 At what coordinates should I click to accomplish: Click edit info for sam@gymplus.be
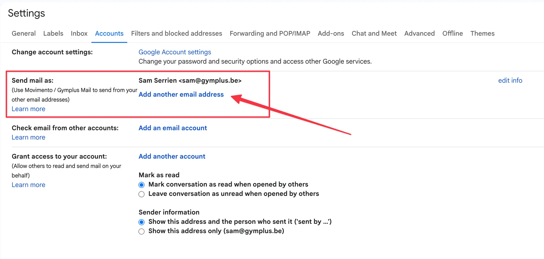[x=510, y=80]
